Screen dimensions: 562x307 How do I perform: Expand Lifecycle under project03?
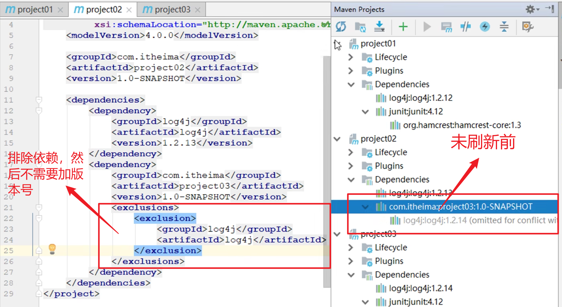(350, 247)
